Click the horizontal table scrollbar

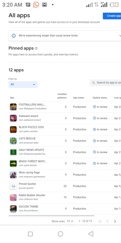(51, 216)
